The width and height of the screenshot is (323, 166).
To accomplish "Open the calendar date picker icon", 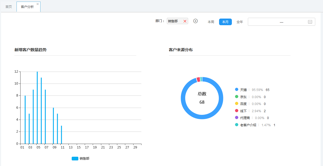I will pyautogui.click(x=310, y=22).
